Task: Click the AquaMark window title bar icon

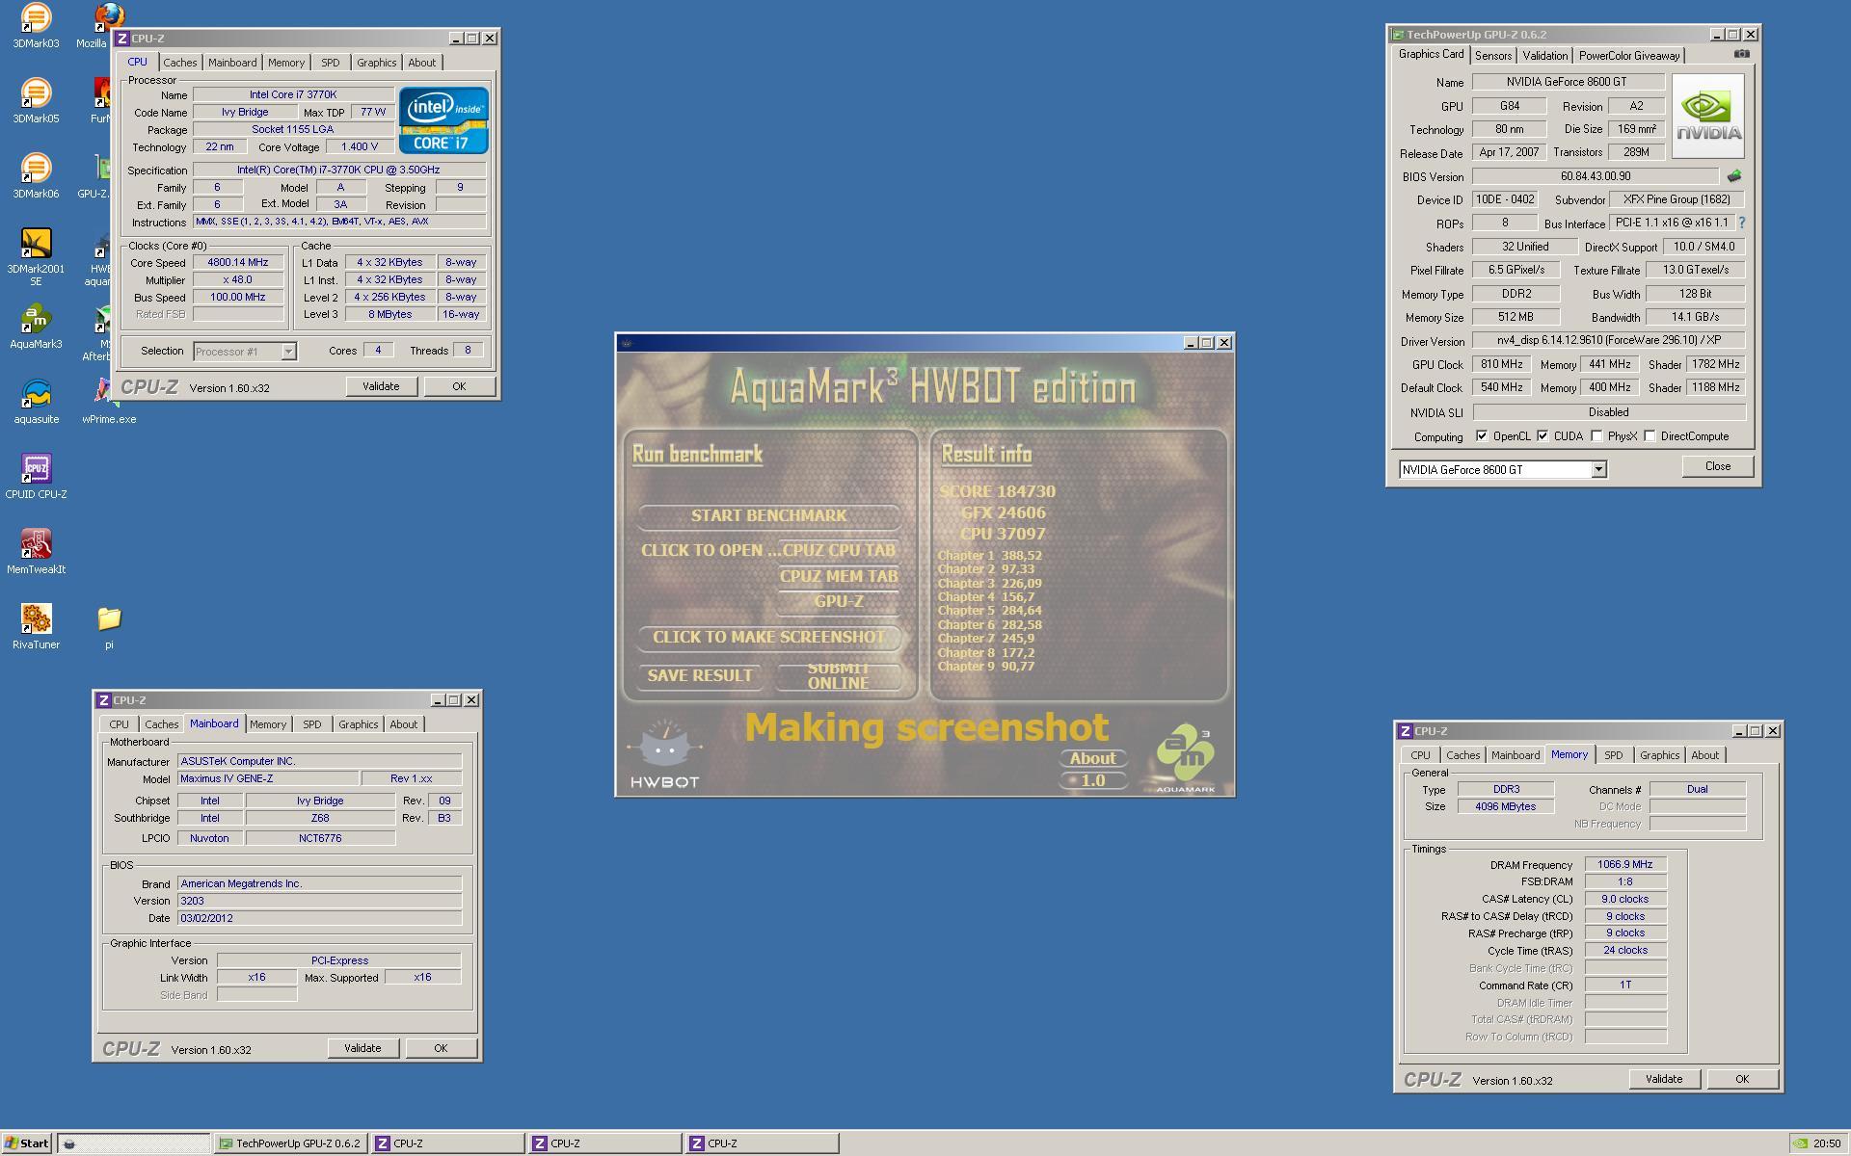Action: [627, 343]
